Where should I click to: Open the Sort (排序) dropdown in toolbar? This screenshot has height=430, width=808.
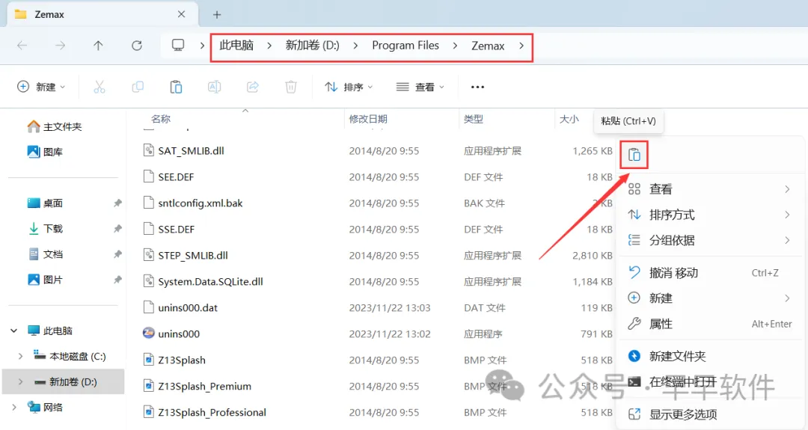pyautogui.click(x=349, y=87)
